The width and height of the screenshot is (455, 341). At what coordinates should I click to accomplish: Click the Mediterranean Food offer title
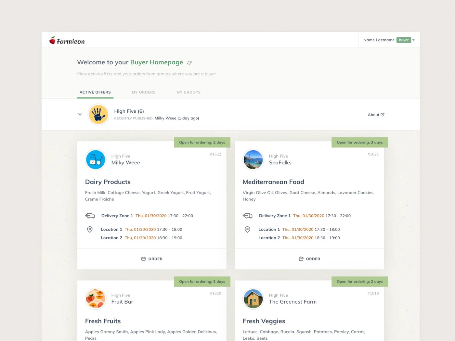pos(273,182)
